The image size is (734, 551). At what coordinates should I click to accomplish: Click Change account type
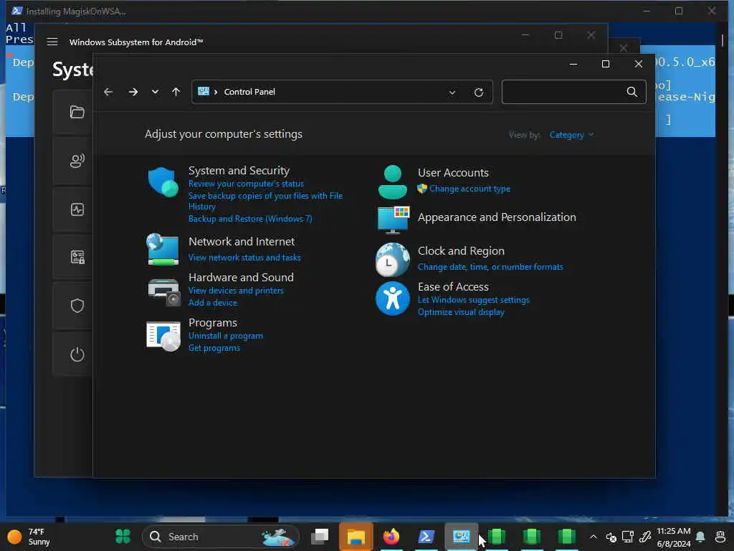point(470,189)
